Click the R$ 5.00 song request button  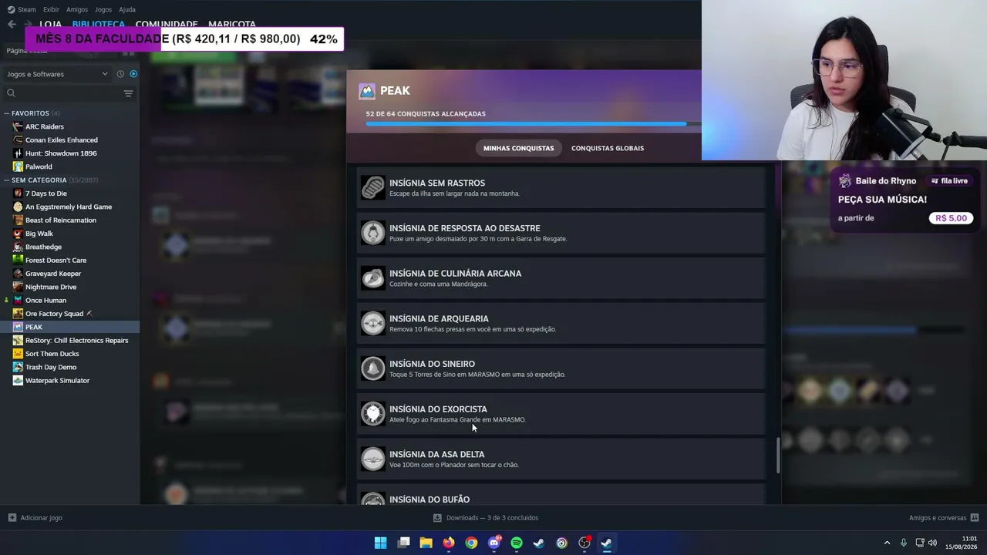951,218
